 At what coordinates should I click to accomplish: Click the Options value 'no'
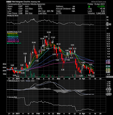(74, 6)
